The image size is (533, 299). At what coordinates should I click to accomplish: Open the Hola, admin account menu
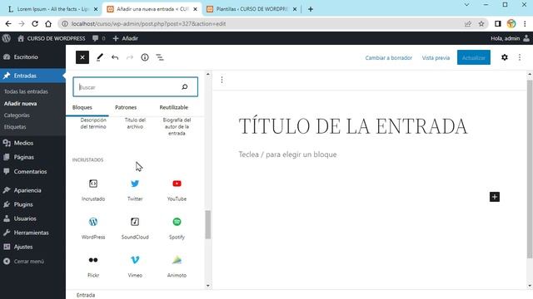pos(510,38)
